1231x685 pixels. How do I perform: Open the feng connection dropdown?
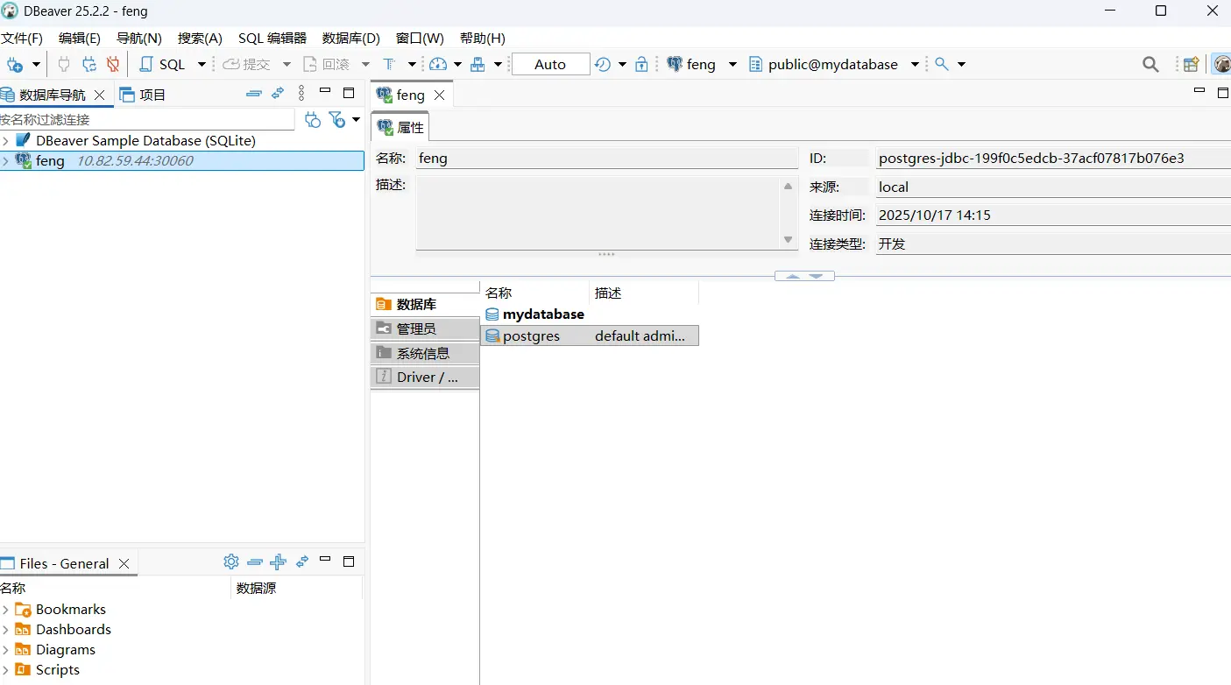732,64
